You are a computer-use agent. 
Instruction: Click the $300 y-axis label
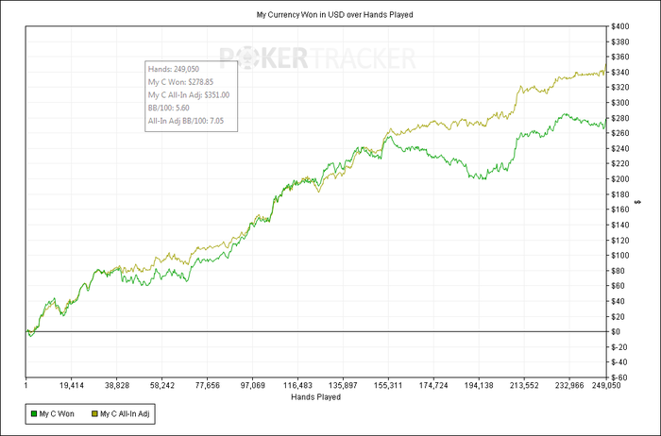pyautogui.click(x=620, y=103)
